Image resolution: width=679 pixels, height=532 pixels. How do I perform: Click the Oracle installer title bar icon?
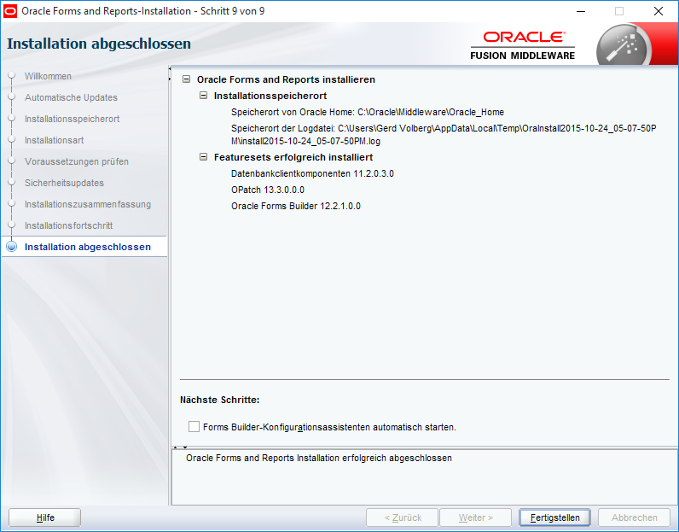coord(10,11)
